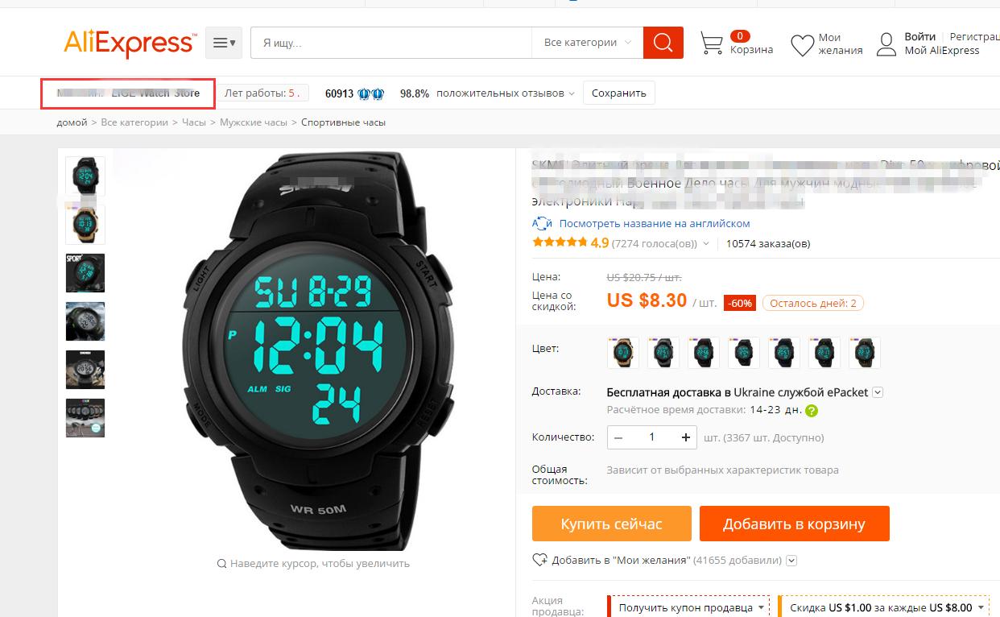The image size is (1000, 617).
Task: Expand the ePacket shipping method dropdown
Action: [878, 392]
